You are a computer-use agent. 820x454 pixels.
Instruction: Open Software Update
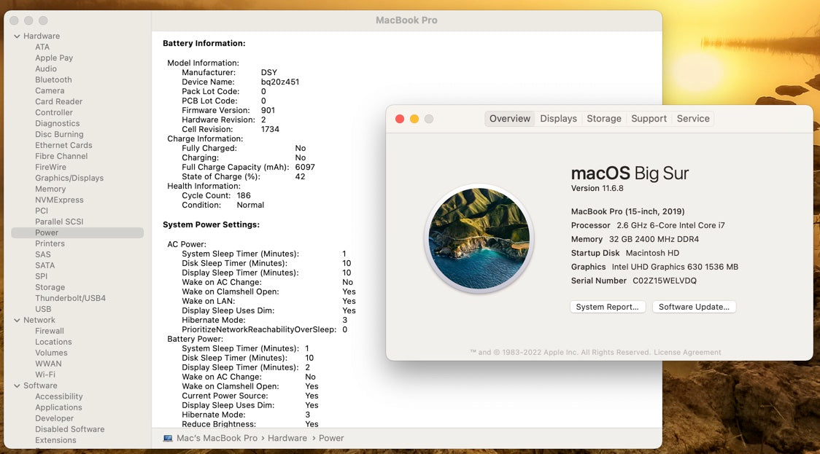[694, 307]
